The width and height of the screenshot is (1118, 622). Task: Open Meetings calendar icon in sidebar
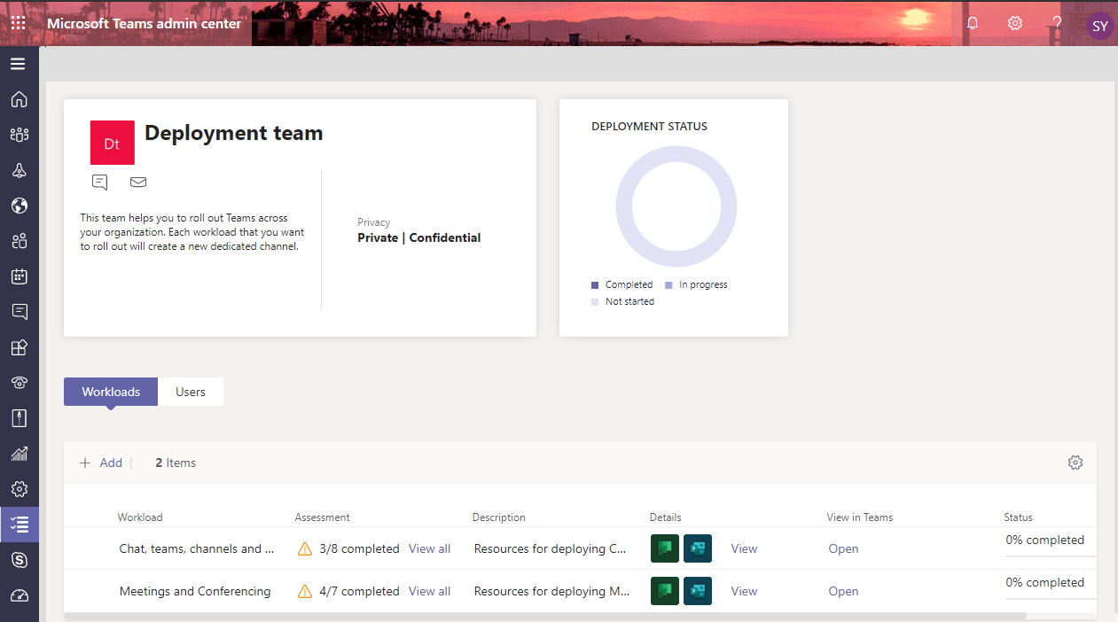click(19, 276)
